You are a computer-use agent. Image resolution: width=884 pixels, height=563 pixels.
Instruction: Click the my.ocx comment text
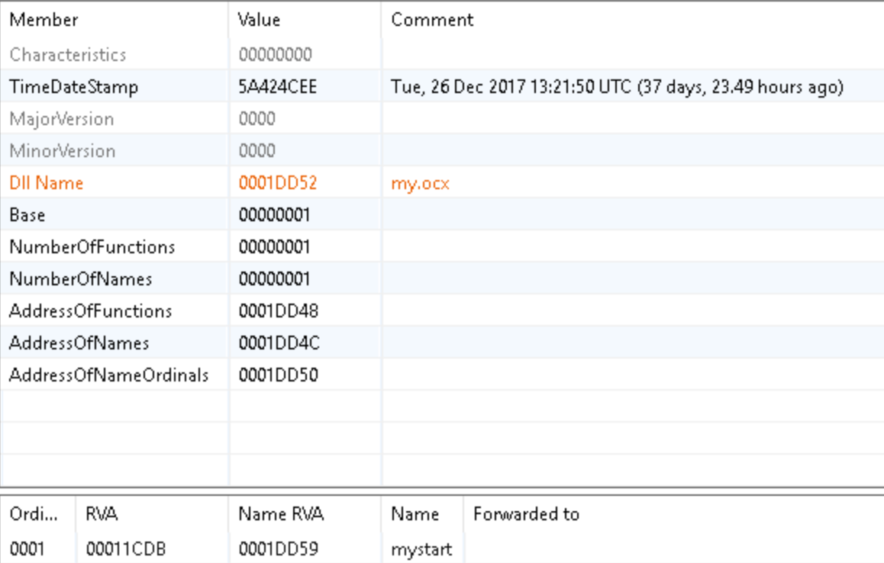click(420, 183)
